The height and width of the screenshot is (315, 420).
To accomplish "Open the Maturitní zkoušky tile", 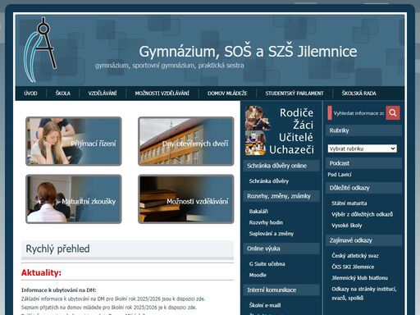I will coord(74,199).
